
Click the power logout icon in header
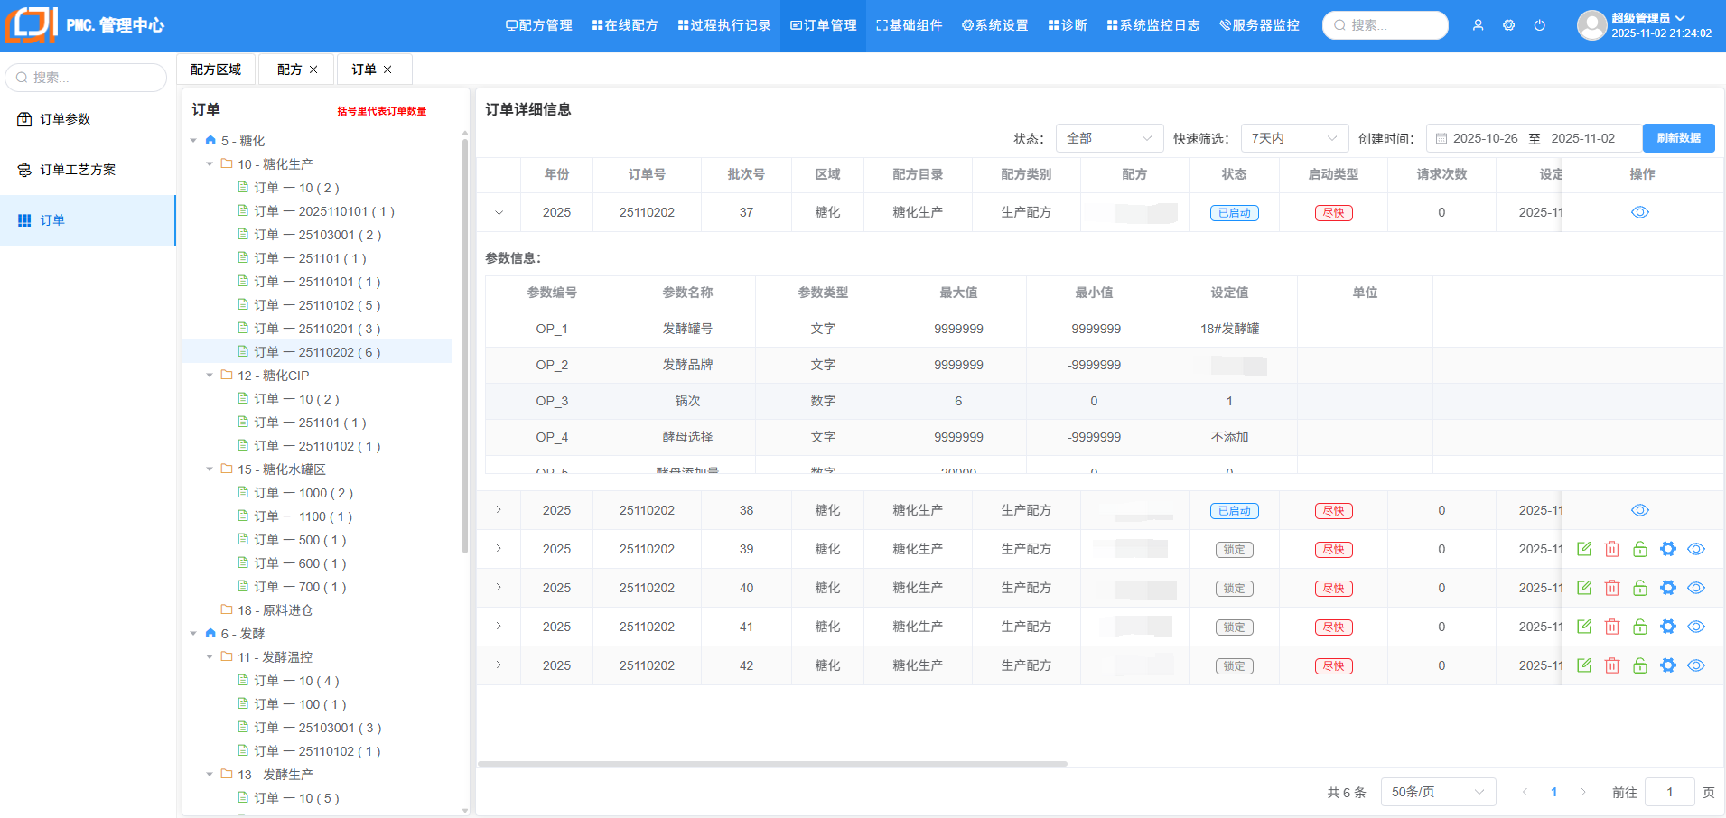pyautogui.click(x=1539, y=25)
